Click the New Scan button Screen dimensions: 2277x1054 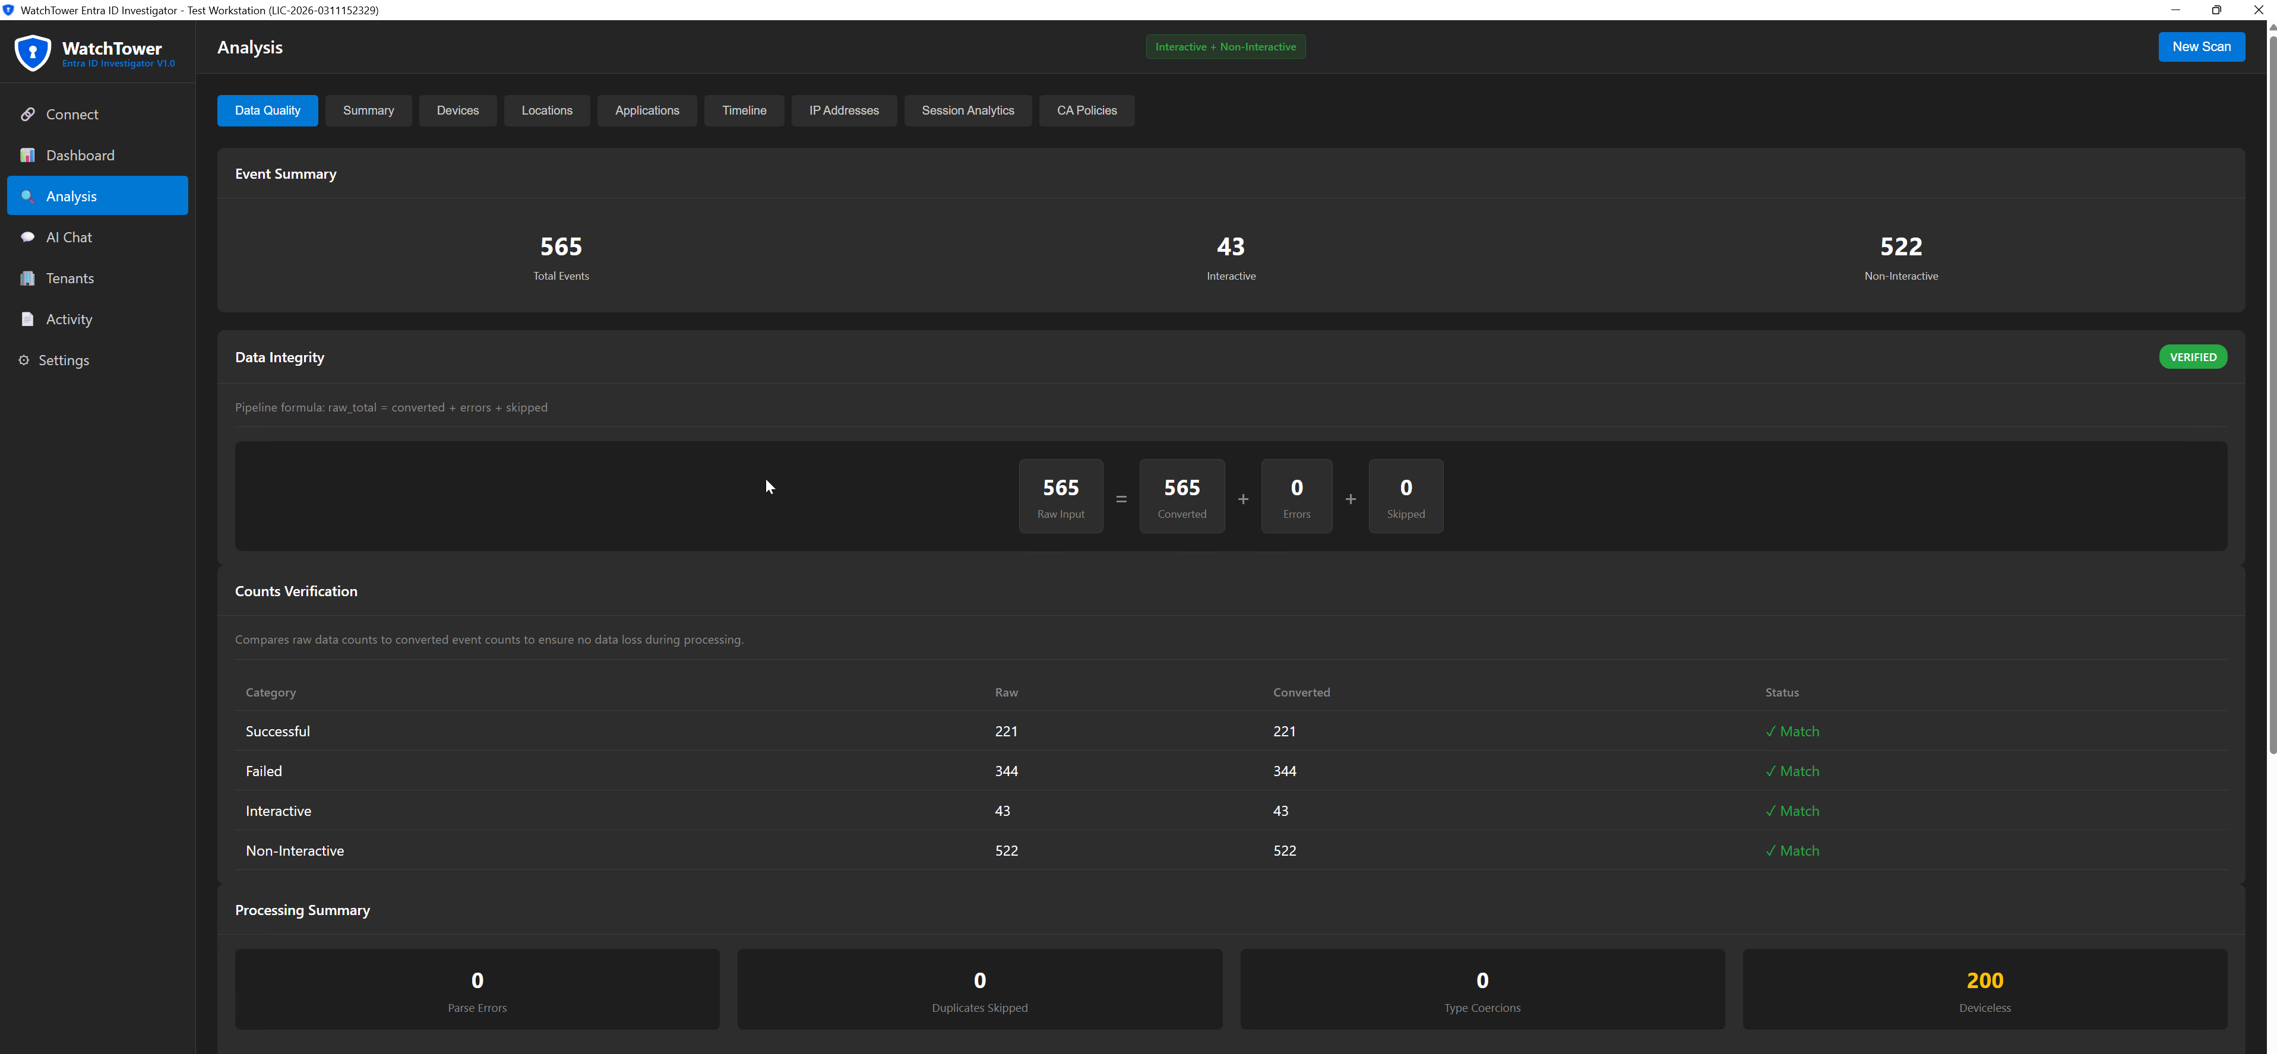click(2202, 46)
